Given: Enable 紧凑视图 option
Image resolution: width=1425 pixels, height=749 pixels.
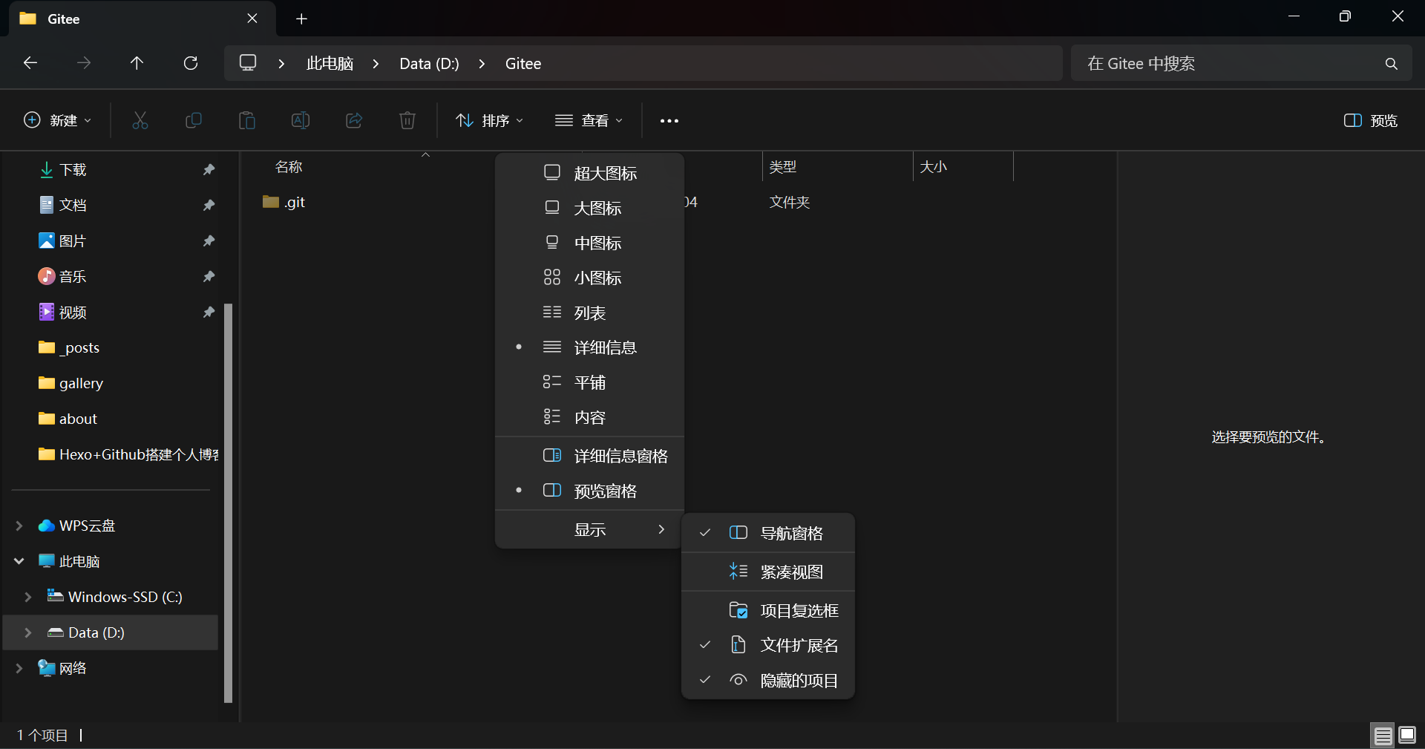Looking at the screenshot, I should [768, 572].
